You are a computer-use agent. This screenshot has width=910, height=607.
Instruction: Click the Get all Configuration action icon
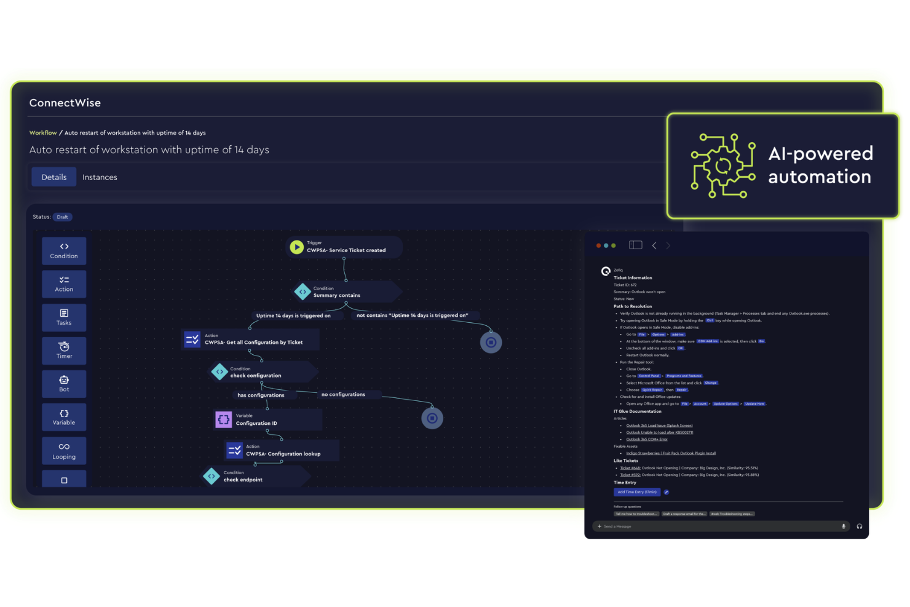tap(192, 339)
